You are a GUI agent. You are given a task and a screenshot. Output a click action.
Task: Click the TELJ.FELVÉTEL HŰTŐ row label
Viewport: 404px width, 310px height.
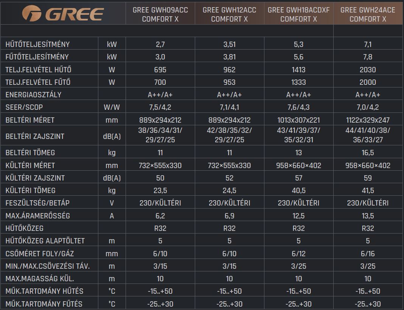(x=38, y=70)
